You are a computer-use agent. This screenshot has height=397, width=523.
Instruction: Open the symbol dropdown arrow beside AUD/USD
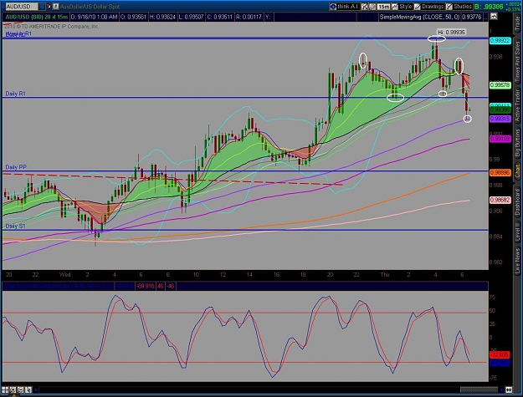pos(43,7)
